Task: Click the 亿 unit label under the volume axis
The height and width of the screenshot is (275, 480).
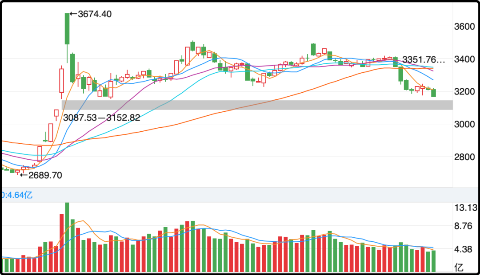Action: 459,267
